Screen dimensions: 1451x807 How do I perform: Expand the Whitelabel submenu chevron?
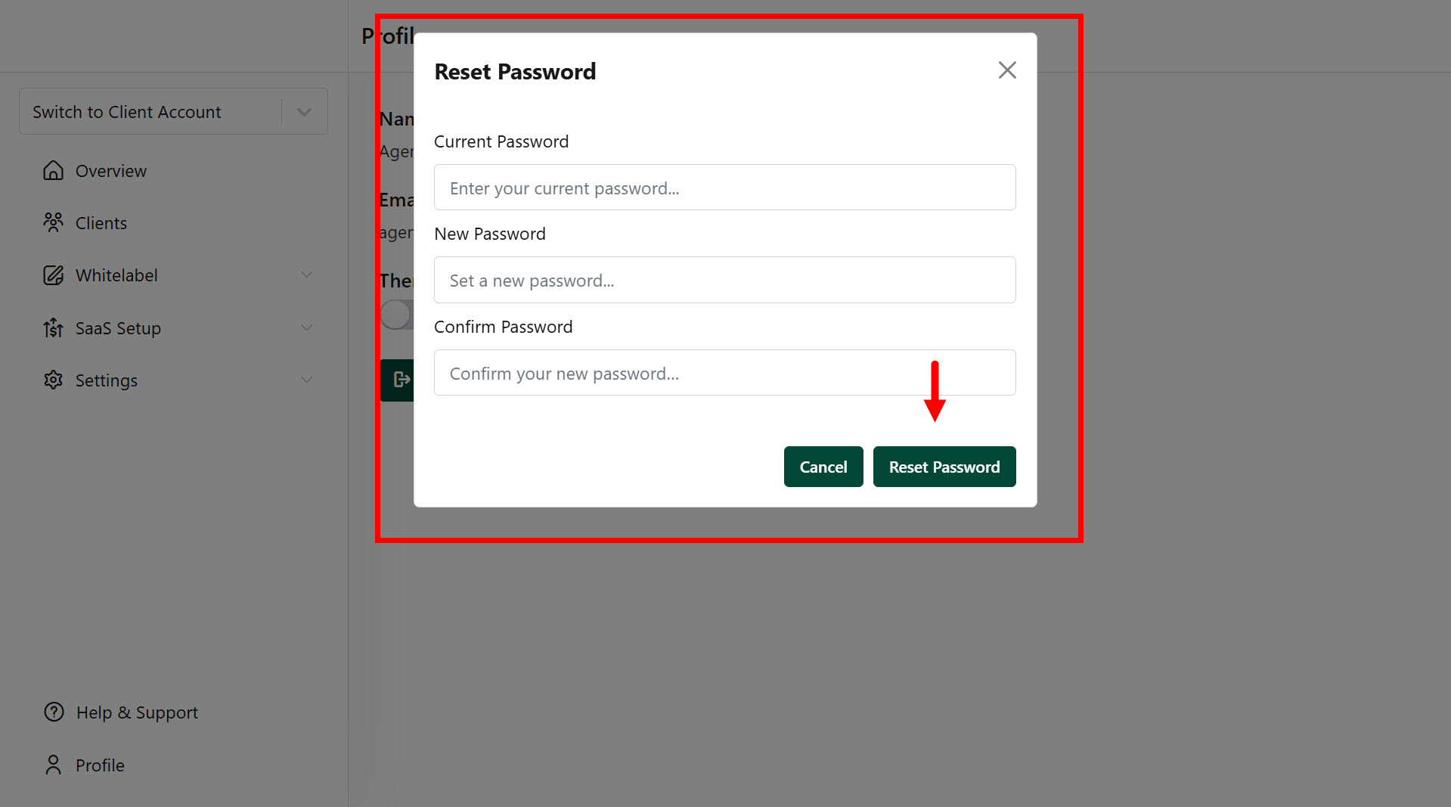pos(306,275)
